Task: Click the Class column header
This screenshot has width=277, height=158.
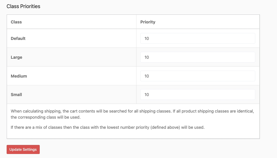Action: 16,22
